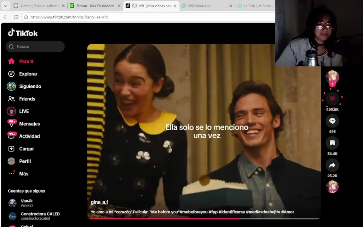Switch to the WhatsApp browser tab

(x=207, y=6)
